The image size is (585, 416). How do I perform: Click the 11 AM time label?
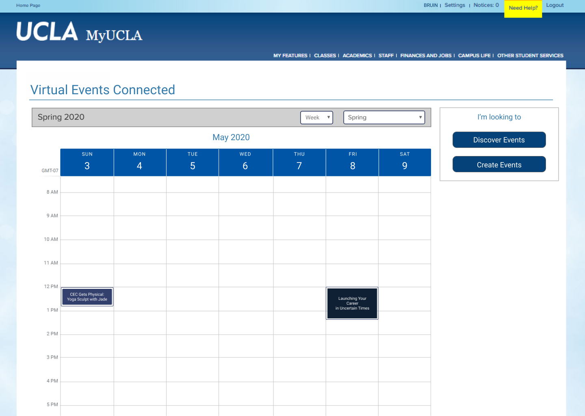tap(51, 263)
